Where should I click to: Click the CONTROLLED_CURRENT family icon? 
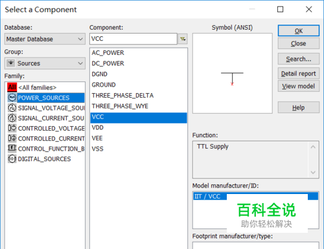pos(12,138)
